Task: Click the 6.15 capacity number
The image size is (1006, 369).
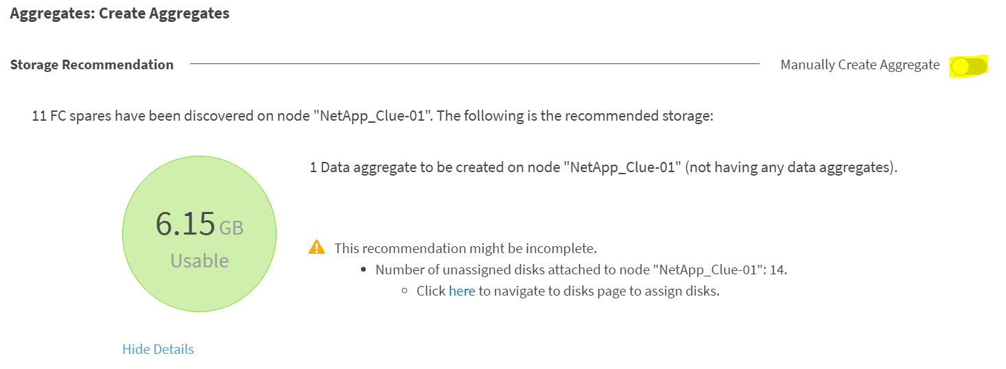Action: point(185,224)
